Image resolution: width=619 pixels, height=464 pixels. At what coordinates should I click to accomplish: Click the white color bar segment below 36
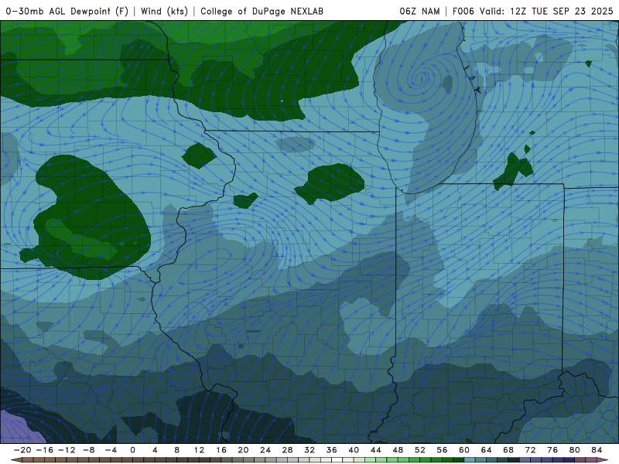[337, 460]
